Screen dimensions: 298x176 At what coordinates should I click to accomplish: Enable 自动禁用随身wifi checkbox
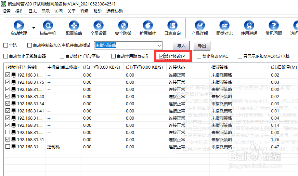point(113,56)
